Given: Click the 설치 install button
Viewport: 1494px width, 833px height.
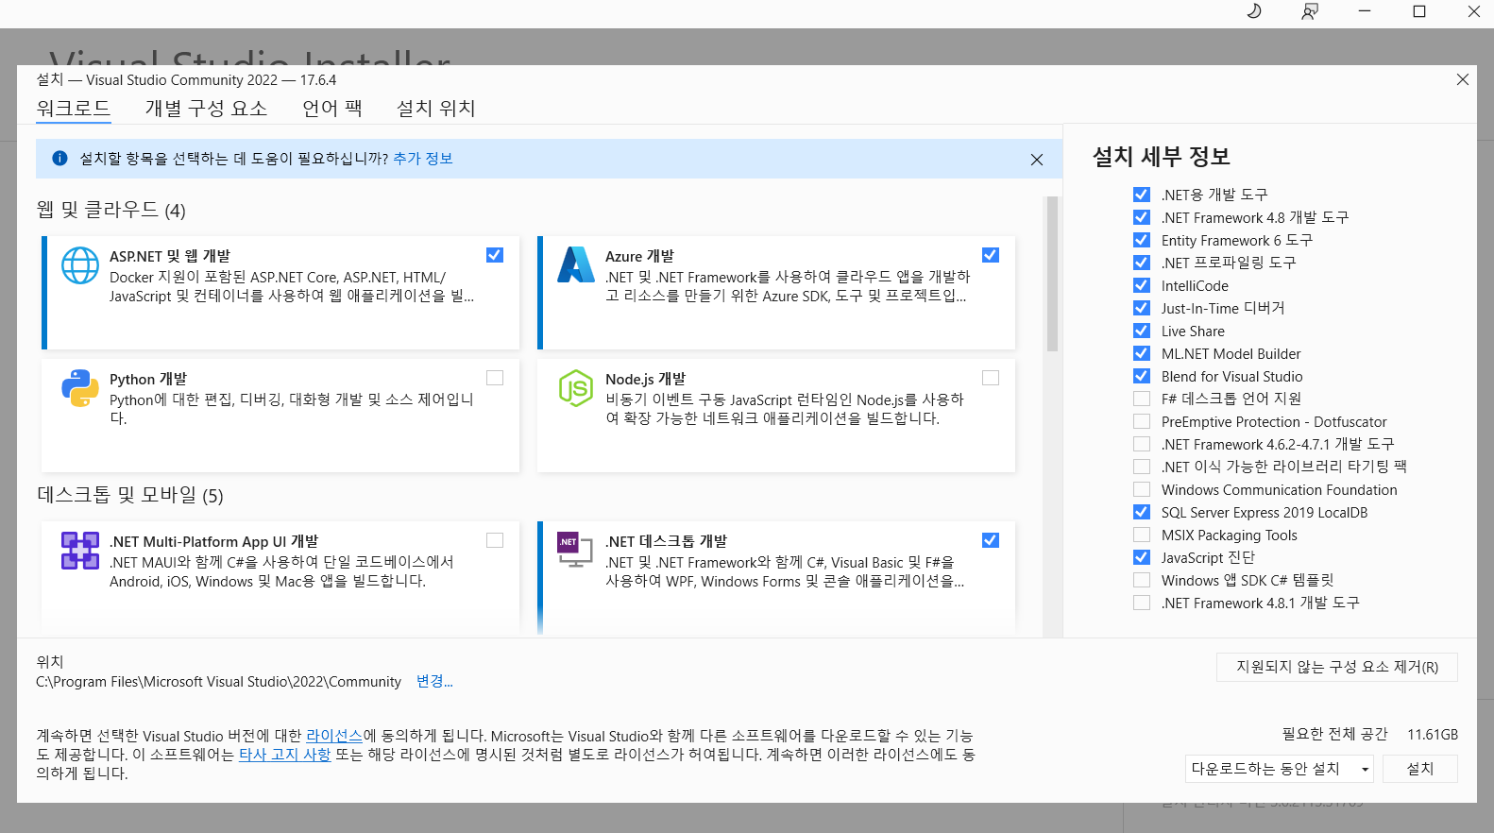Looking at the screenshot, I should pyautogui.click(x=1420, y=769).
